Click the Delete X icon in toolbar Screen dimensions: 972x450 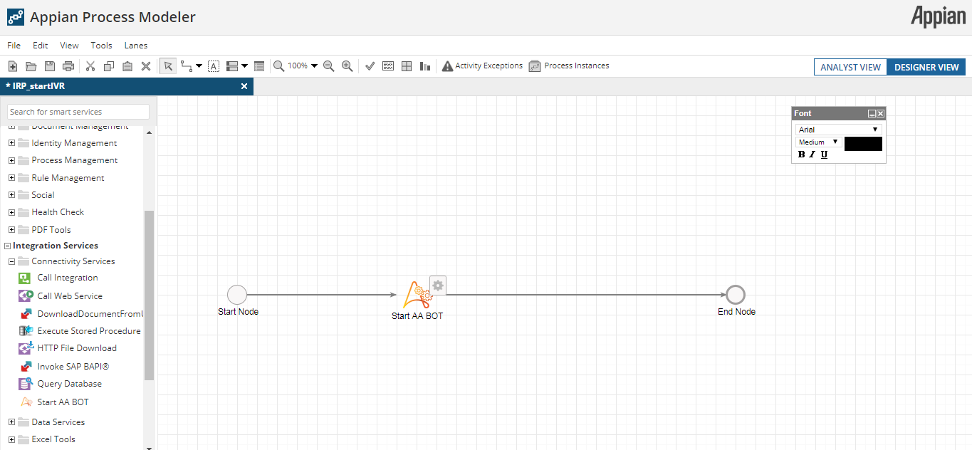tap(146, 66)
